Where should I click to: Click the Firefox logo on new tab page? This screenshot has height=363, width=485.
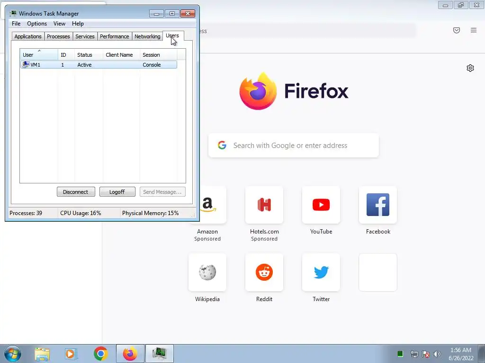click(258, 91)
